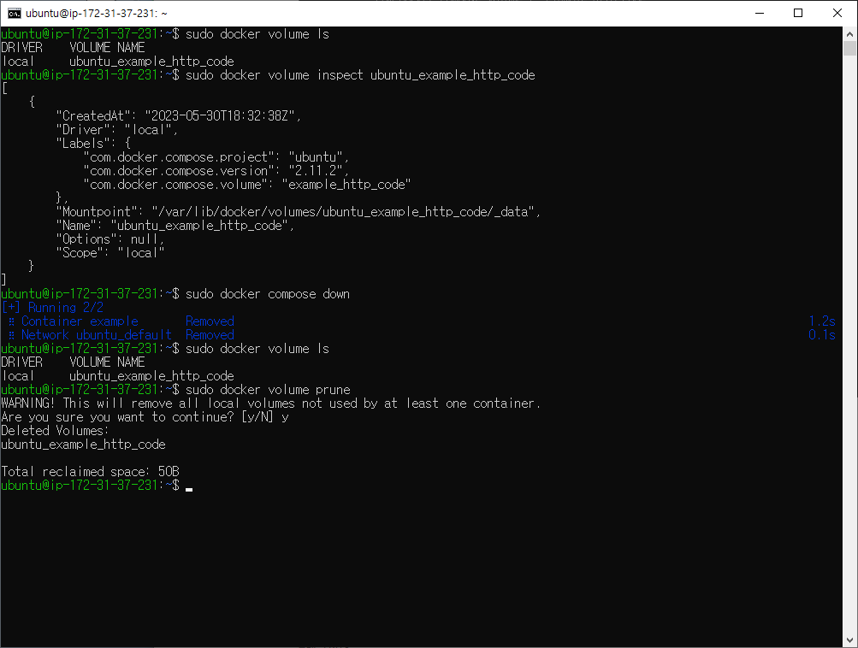Viewport: 858px width, 648px height.
Task: Click the "Mountpoint" path line
Action: pos(299,212)
